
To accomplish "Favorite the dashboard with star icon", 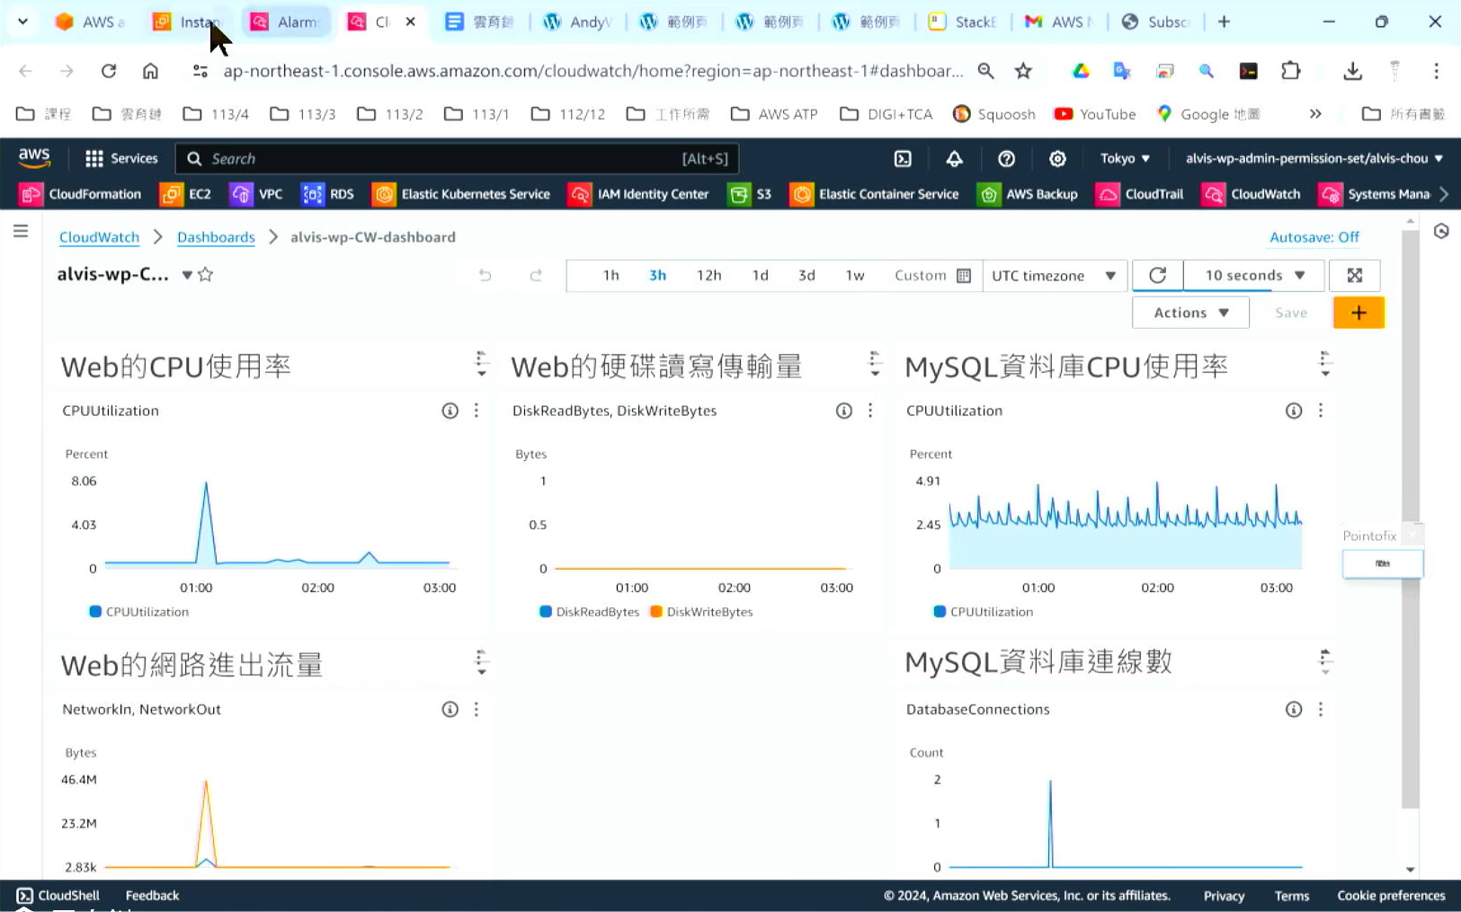I will [206, 275].
